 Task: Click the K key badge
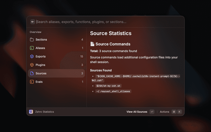pos(179,112)
